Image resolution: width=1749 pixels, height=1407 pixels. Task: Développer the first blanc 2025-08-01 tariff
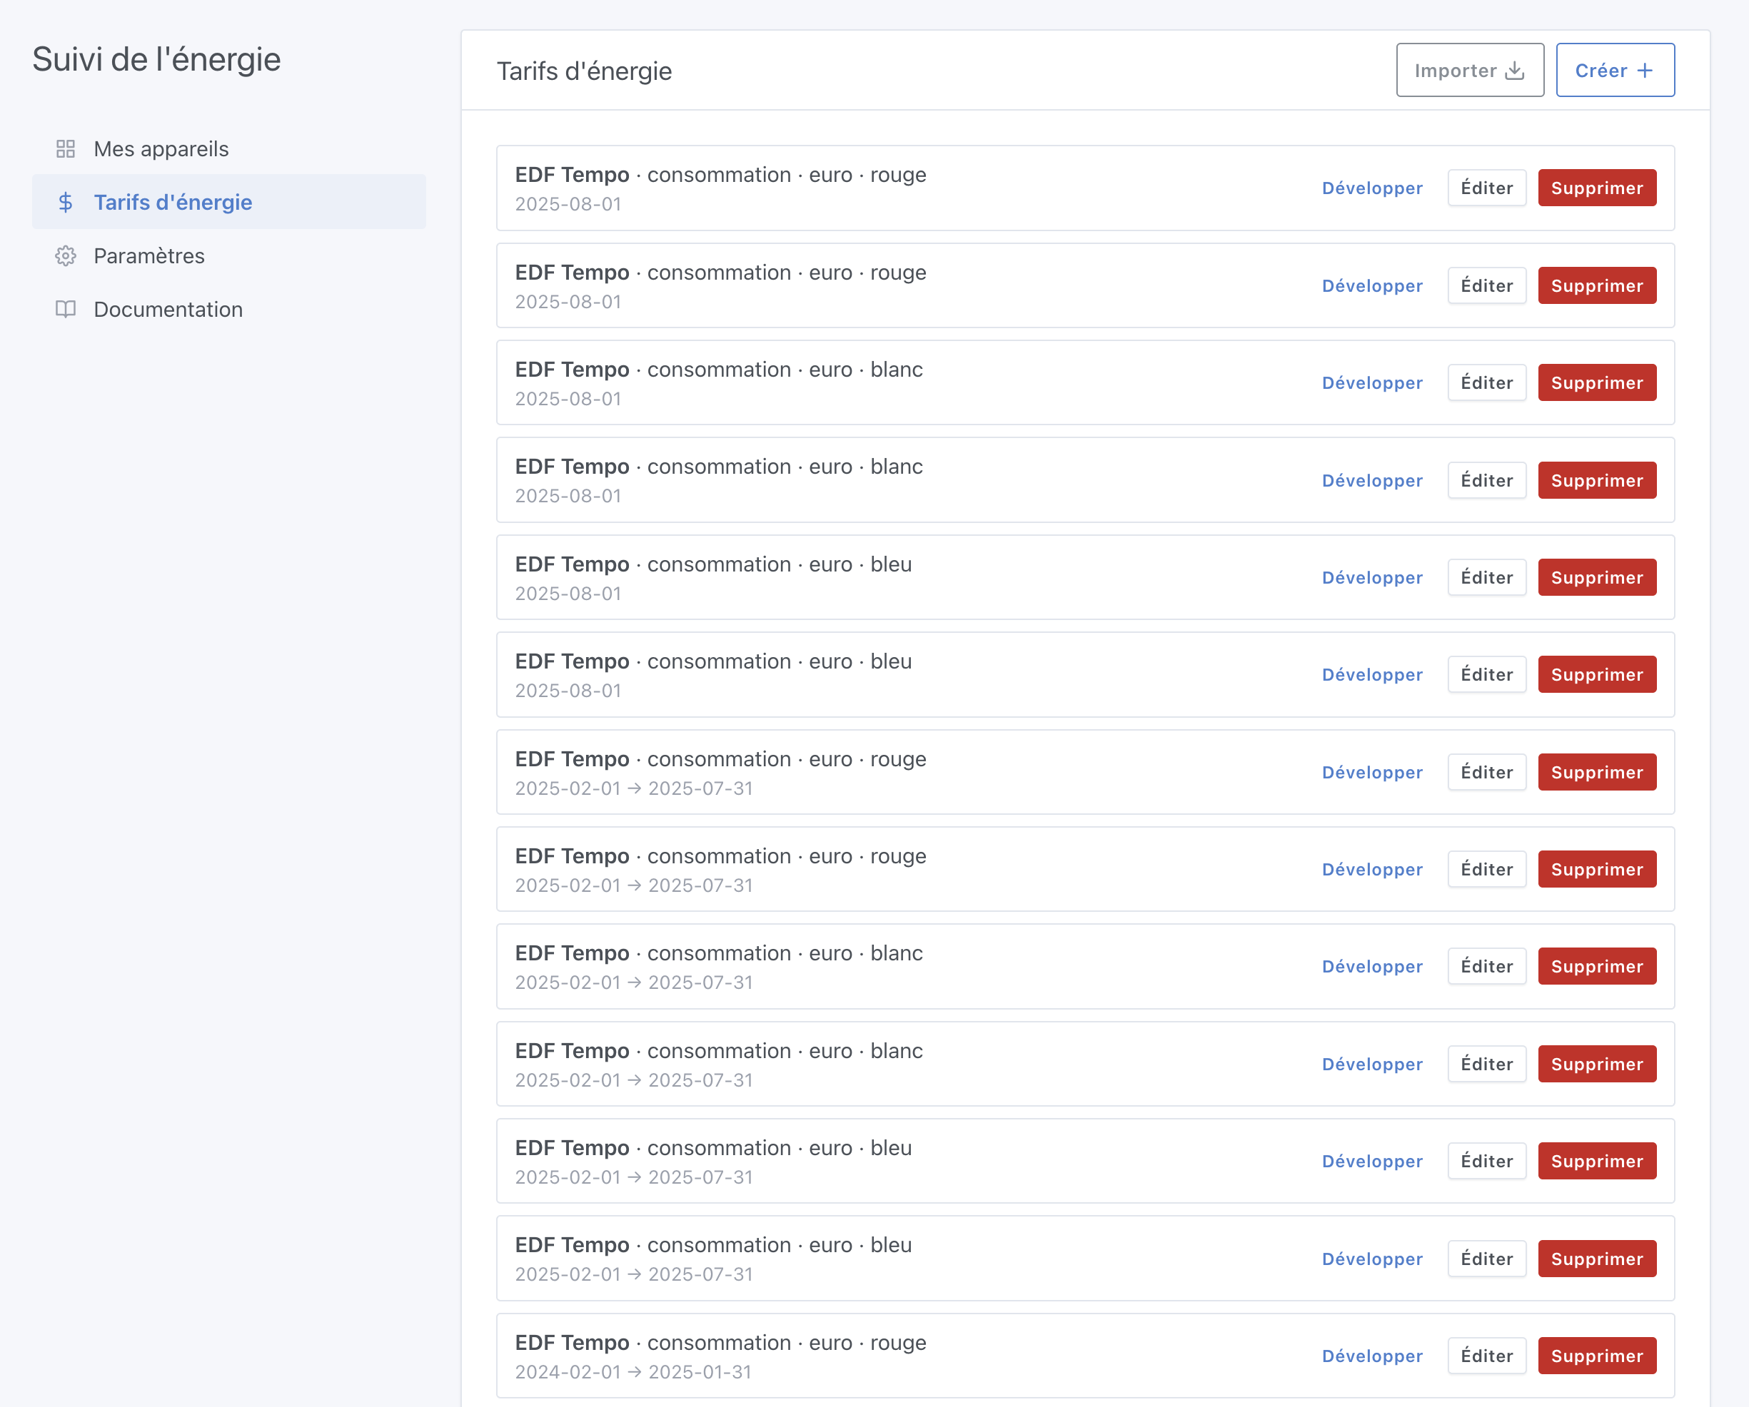coord(1372,382)
